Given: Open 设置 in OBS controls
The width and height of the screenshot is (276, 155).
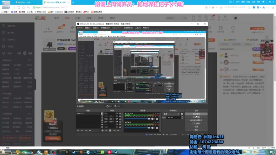Looking at the screenshot, I should [x=196, y=126].
